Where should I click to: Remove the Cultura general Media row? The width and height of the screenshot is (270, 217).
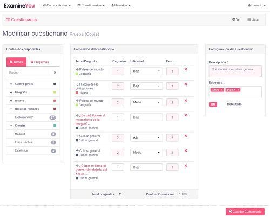pos(186,150)
